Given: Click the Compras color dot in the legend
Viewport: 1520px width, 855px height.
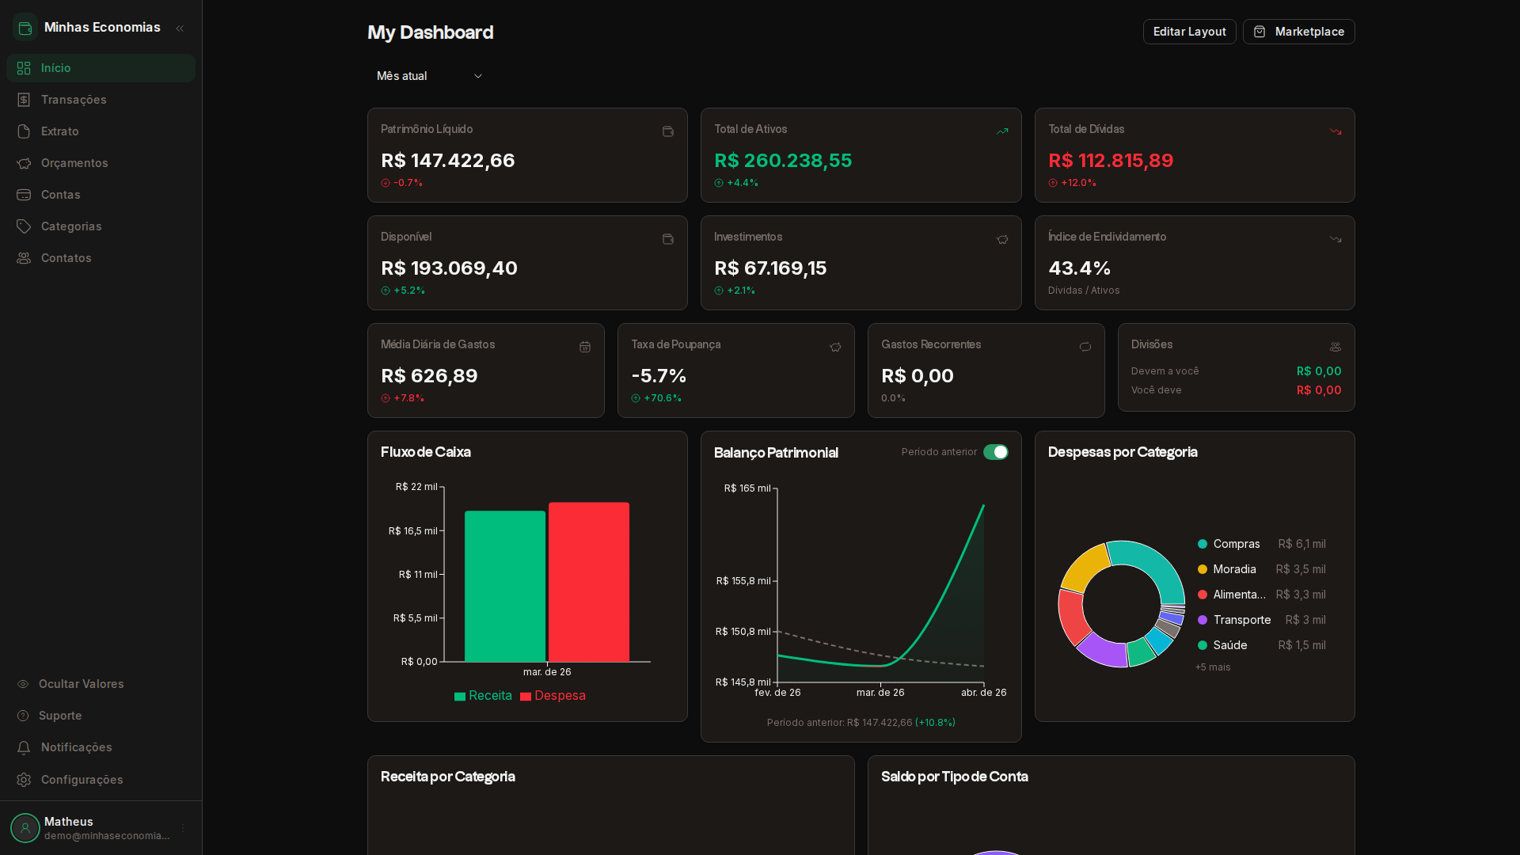Looking at the screenshot, I should click(x=1203, y=544).
